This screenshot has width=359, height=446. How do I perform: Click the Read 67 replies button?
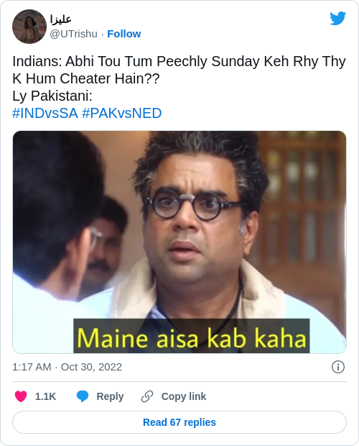click(179, 422)
